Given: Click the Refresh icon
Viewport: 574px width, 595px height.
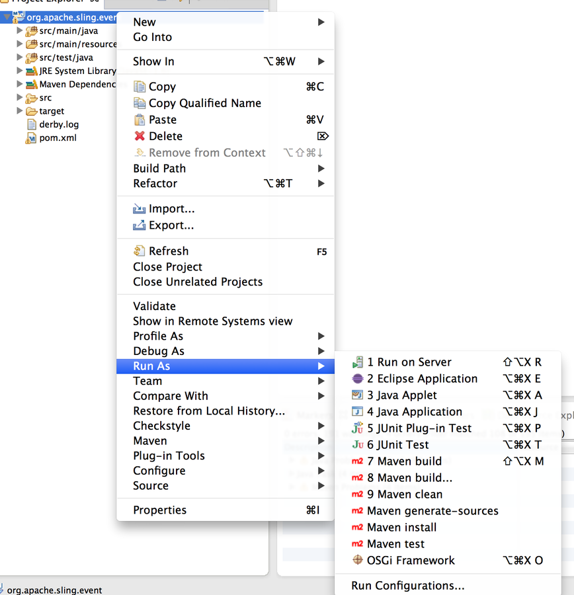Looking at the screenshot, I should [x=140, y=251].
